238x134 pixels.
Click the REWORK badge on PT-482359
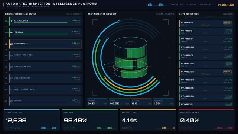[227, 71]
